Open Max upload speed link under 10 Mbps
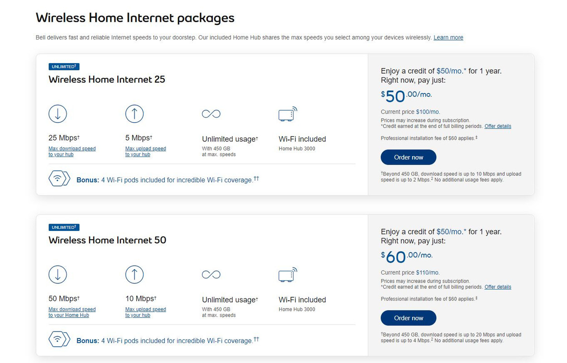The width and height of the screenshot is (567, 363). coord(146,312)
